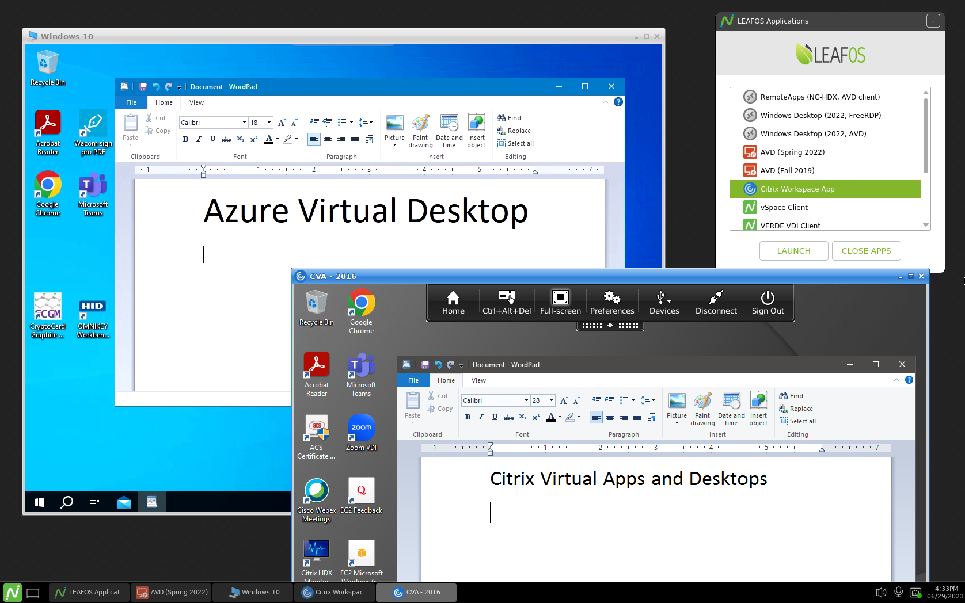
Task: Open font size 28 dropdown in CVA
Action: pos(551,400)
